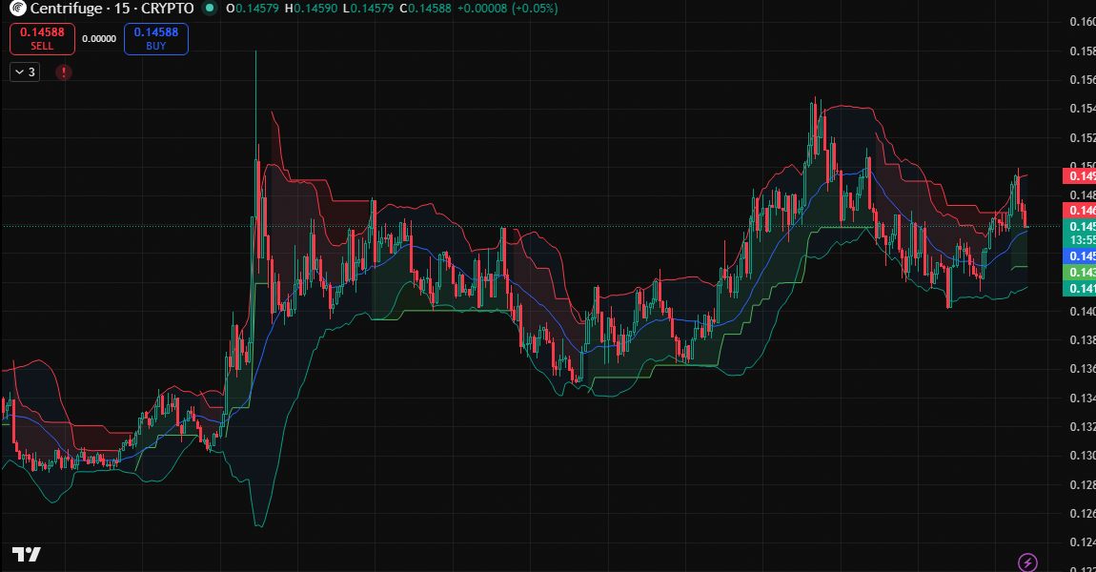Click the lowest teal price label on axis
This screenshot has height=572, width=1096.
tap(1078, 288)
